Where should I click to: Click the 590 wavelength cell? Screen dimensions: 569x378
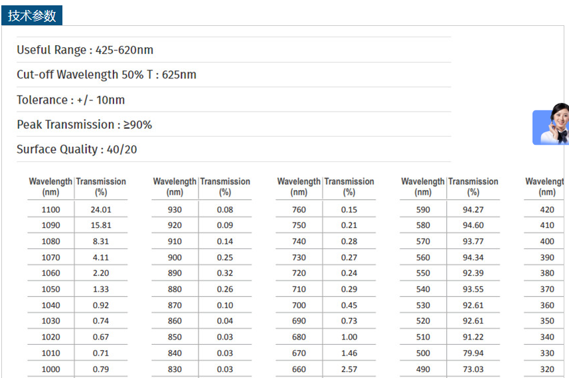(423, 209)
